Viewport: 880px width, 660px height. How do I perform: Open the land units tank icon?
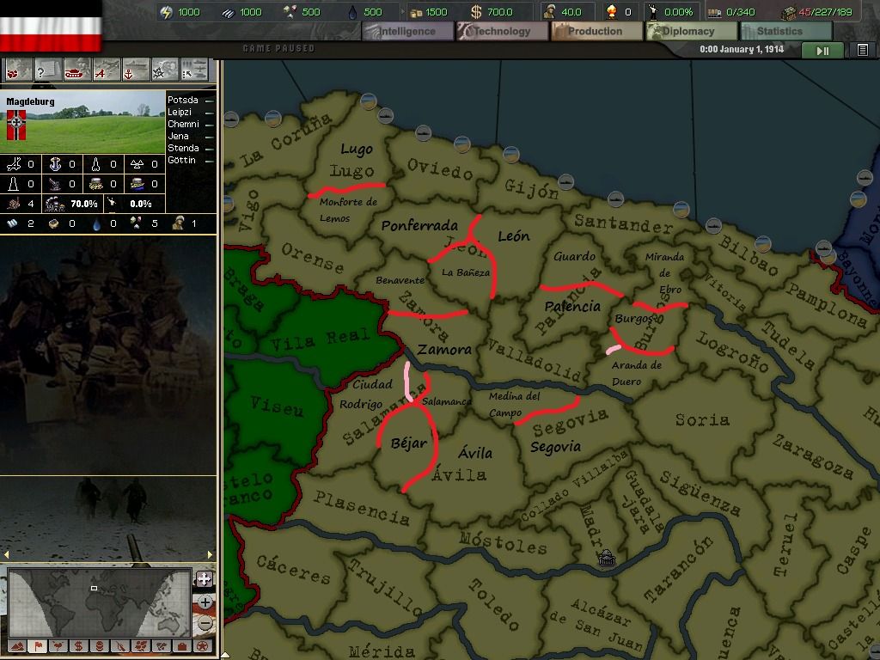point(76,70)
